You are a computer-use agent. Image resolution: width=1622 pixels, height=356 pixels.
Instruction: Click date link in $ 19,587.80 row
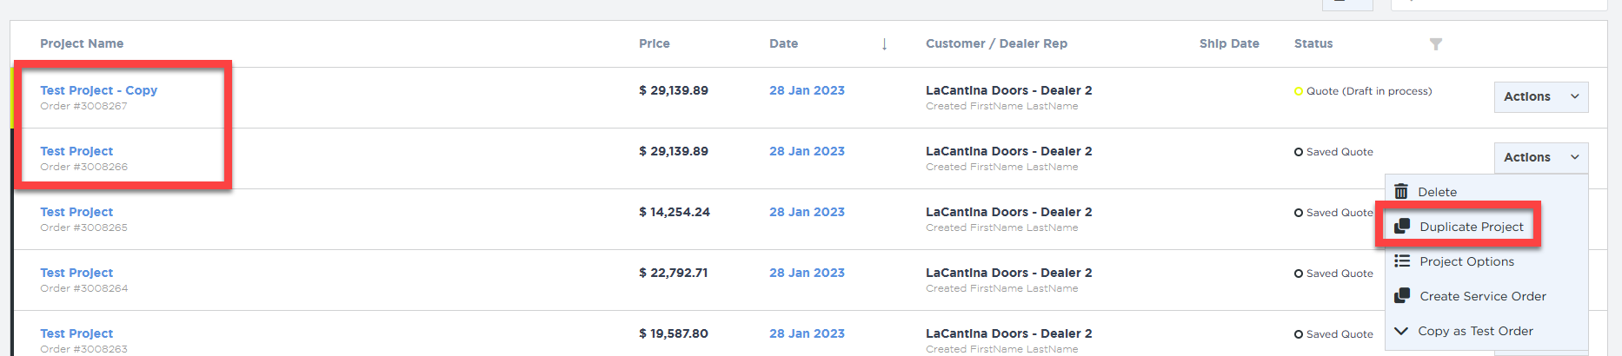807,333
